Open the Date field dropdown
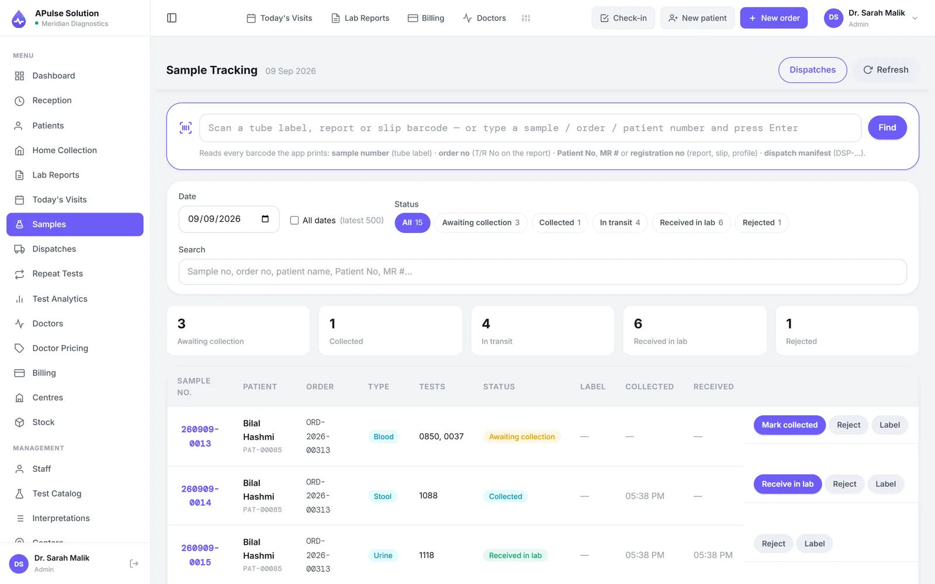 (229, 219)
